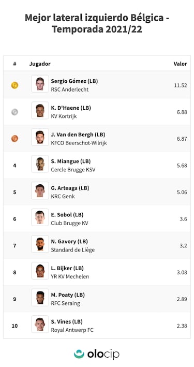Click G. Arteaga's portrait thumbnail
The image size is (194, 367).
click(x=40, y=190)
